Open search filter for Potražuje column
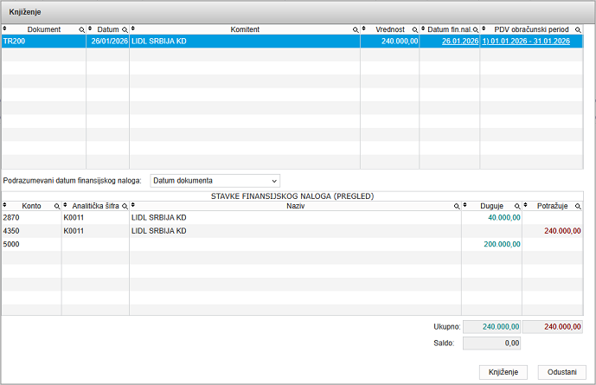 pyautogui.click(x=578, y=206)
